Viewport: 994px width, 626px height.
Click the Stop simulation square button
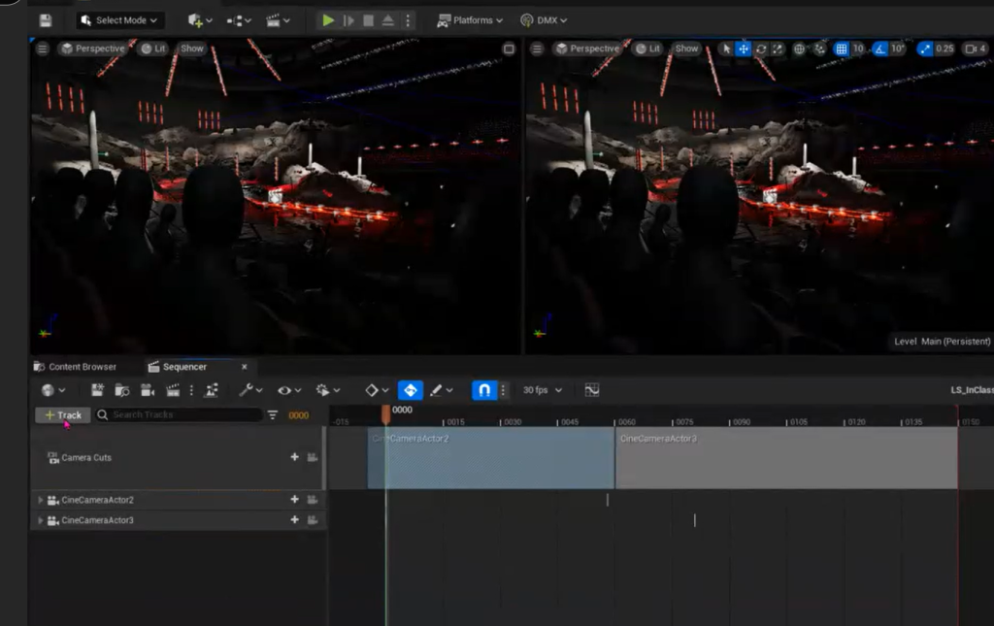click(368, 20)
